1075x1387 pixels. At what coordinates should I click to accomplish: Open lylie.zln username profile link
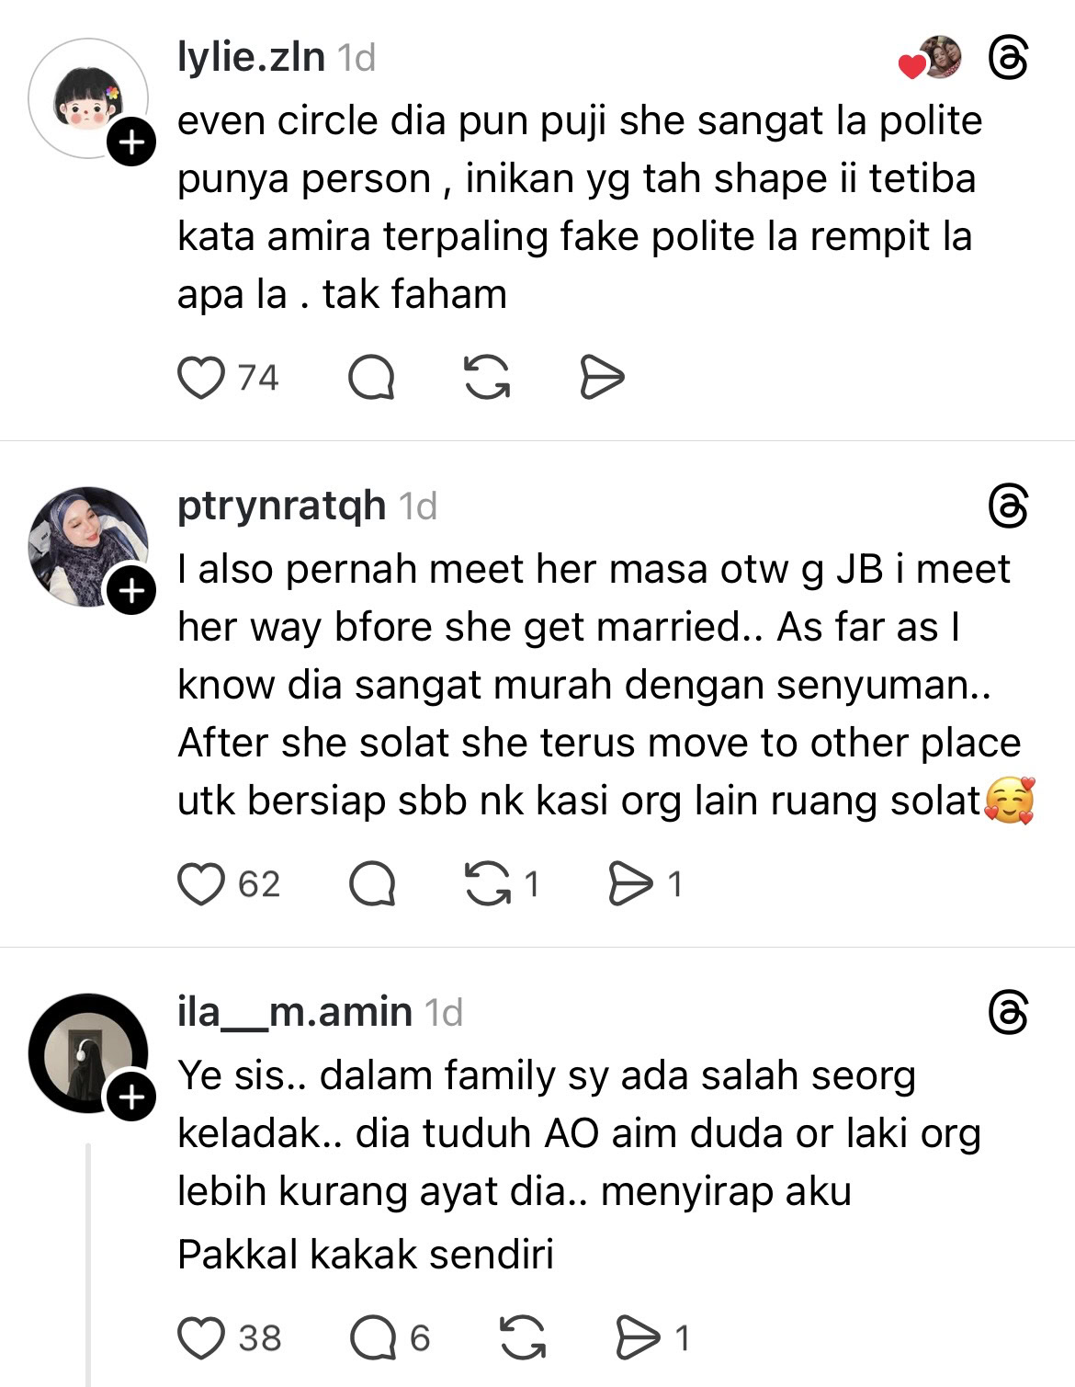pos(251,58)
